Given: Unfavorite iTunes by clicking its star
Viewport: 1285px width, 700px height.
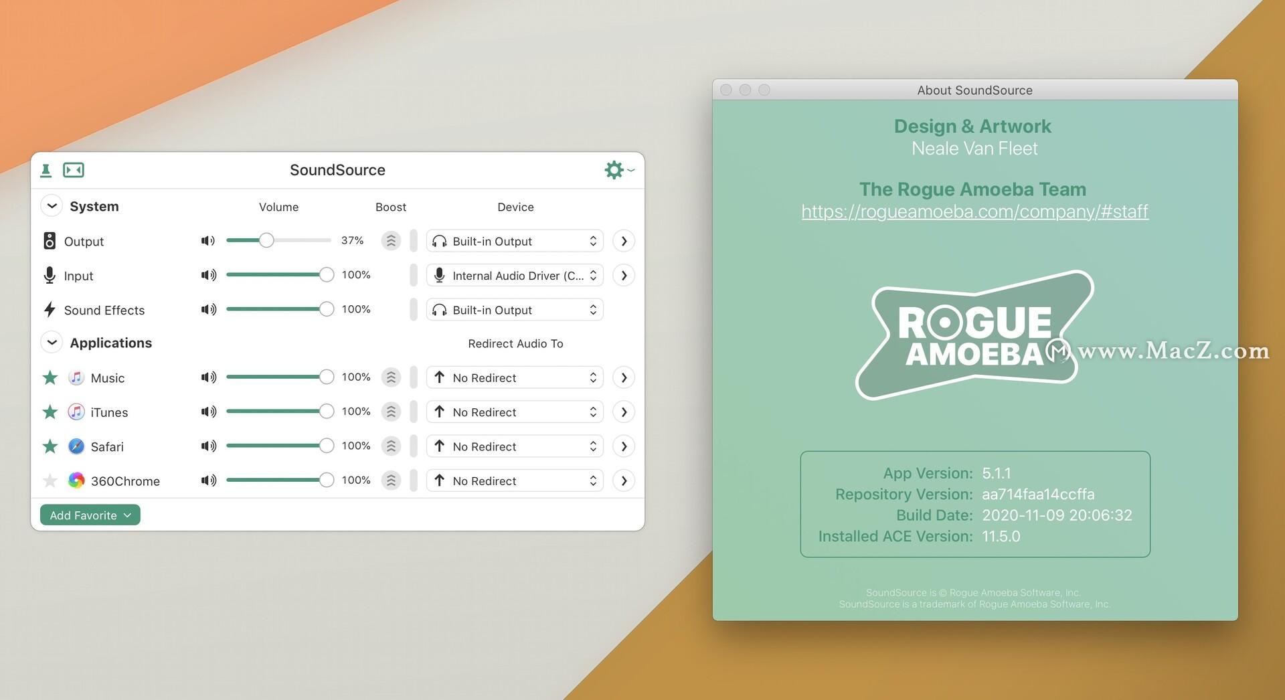Looking at the screenshot, I should (50, 412).
